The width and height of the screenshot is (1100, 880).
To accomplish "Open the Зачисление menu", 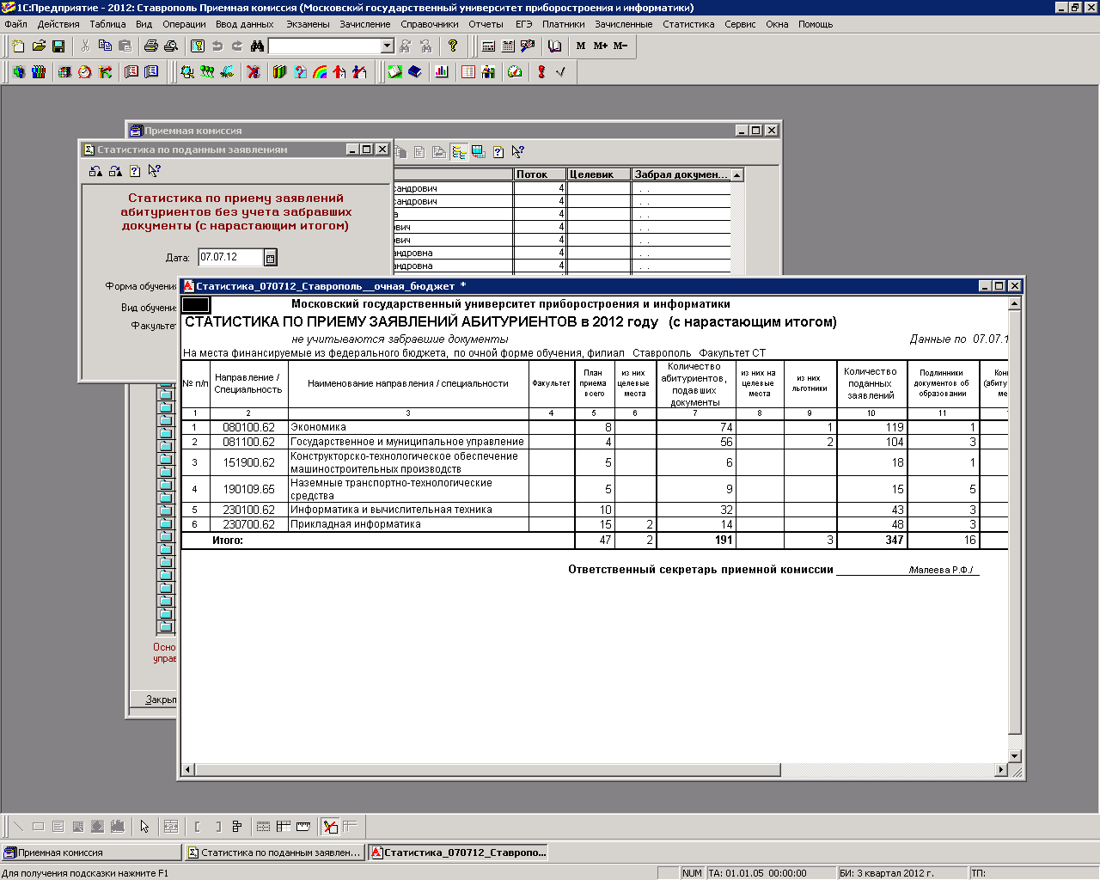I will [x=365, y=24].
